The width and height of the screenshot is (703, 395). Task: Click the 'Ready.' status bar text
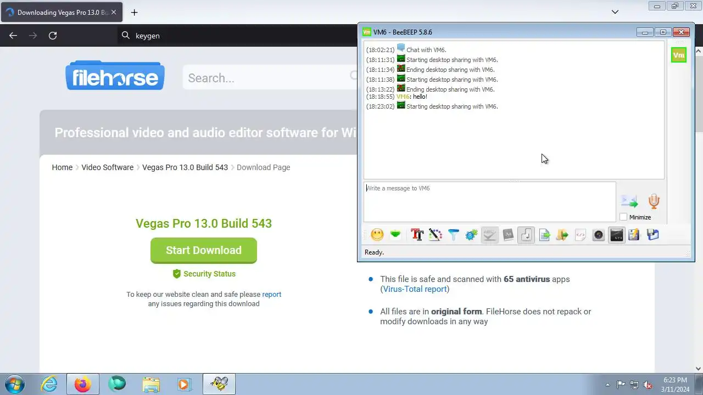374,252
